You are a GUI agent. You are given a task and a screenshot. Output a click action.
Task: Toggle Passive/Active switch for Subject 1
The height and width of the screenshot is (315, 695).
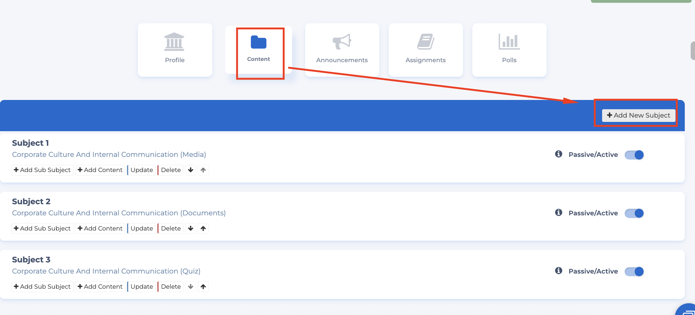click(x=634, y=155)
